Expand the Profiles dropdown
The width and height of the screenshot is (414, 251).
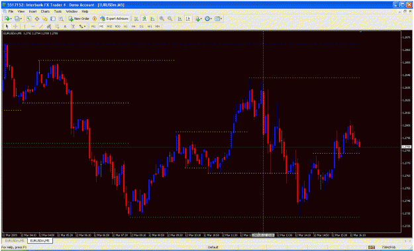pyautogui.click(x=21, y=19)
